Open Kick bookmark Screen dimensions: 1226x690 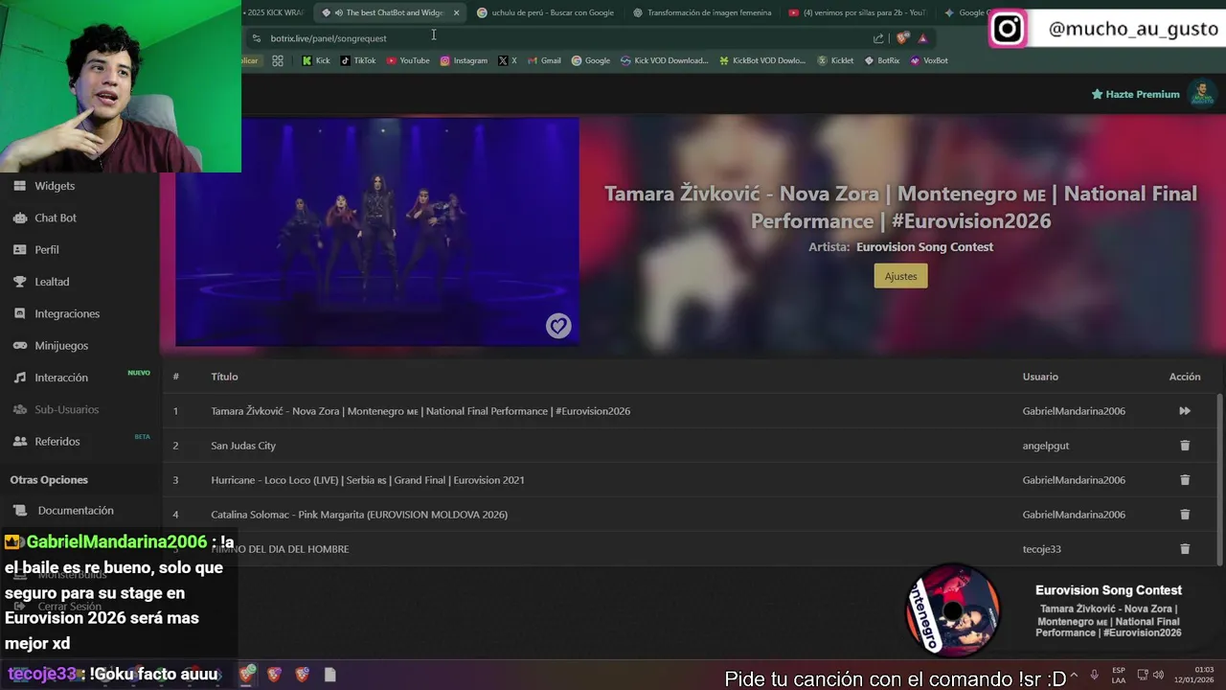coord(316,60)
